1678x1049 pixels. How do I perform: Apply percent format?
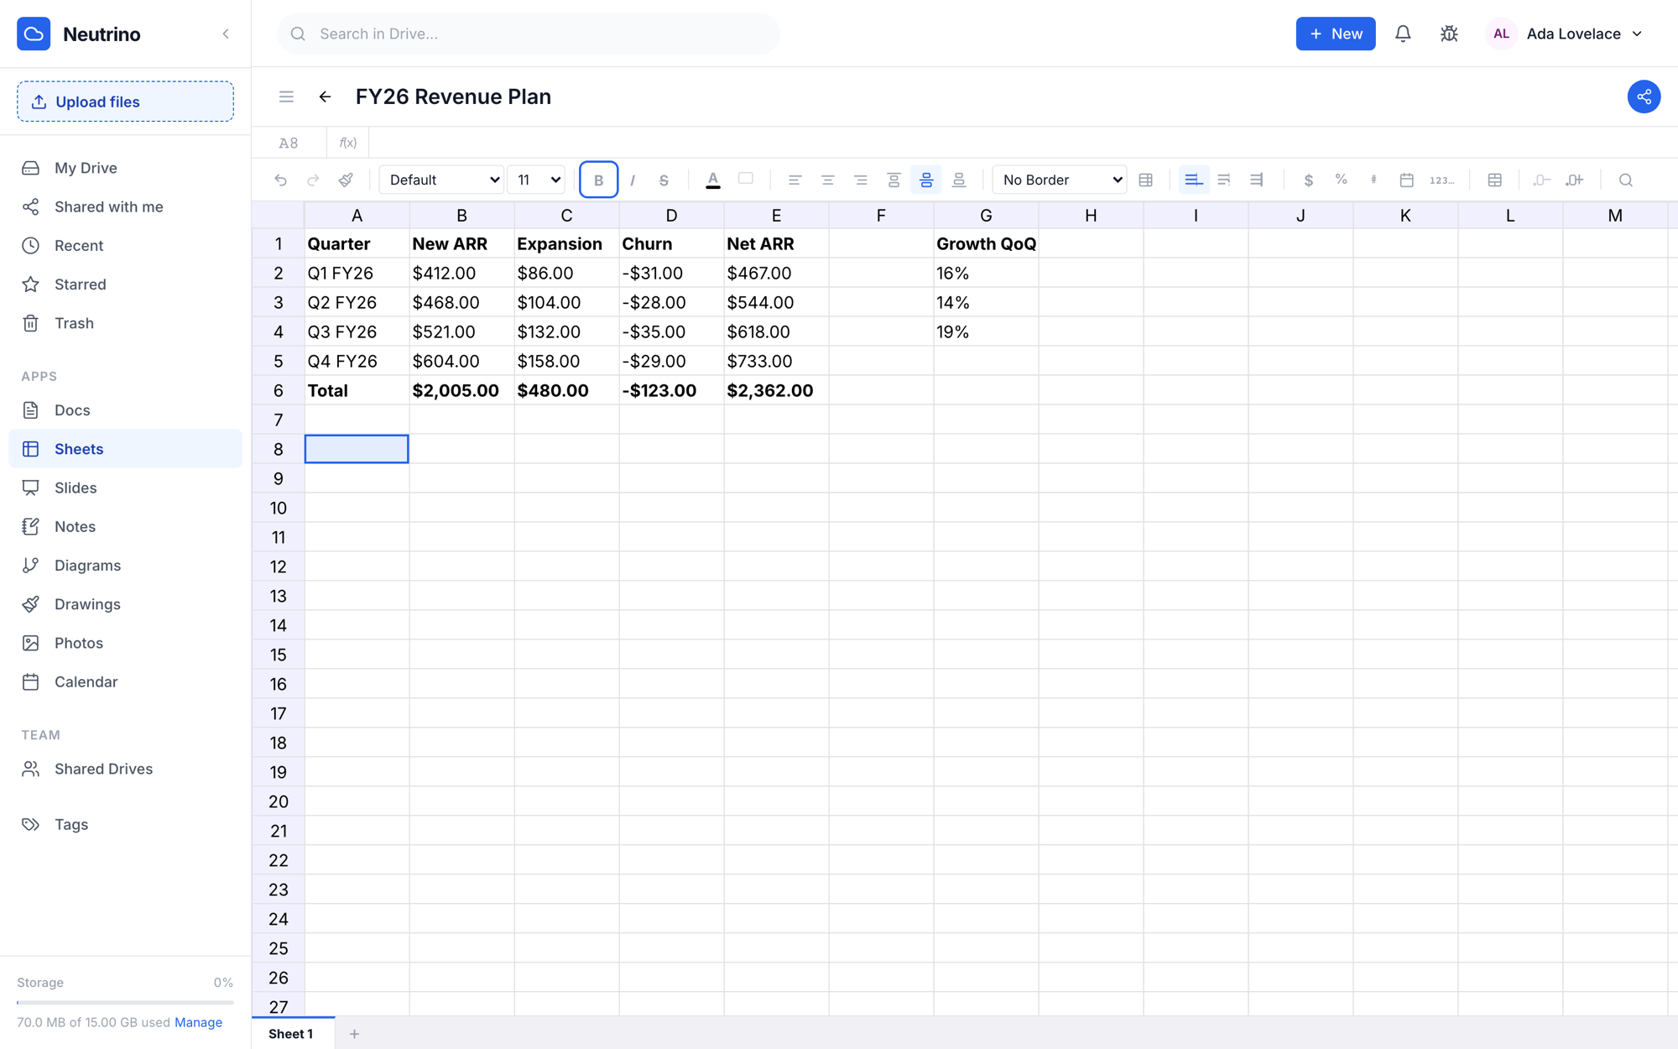pyautogui.click(x=1341, y=180)
